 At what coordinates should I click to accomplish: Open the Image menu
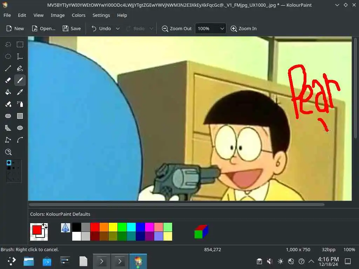58,15
